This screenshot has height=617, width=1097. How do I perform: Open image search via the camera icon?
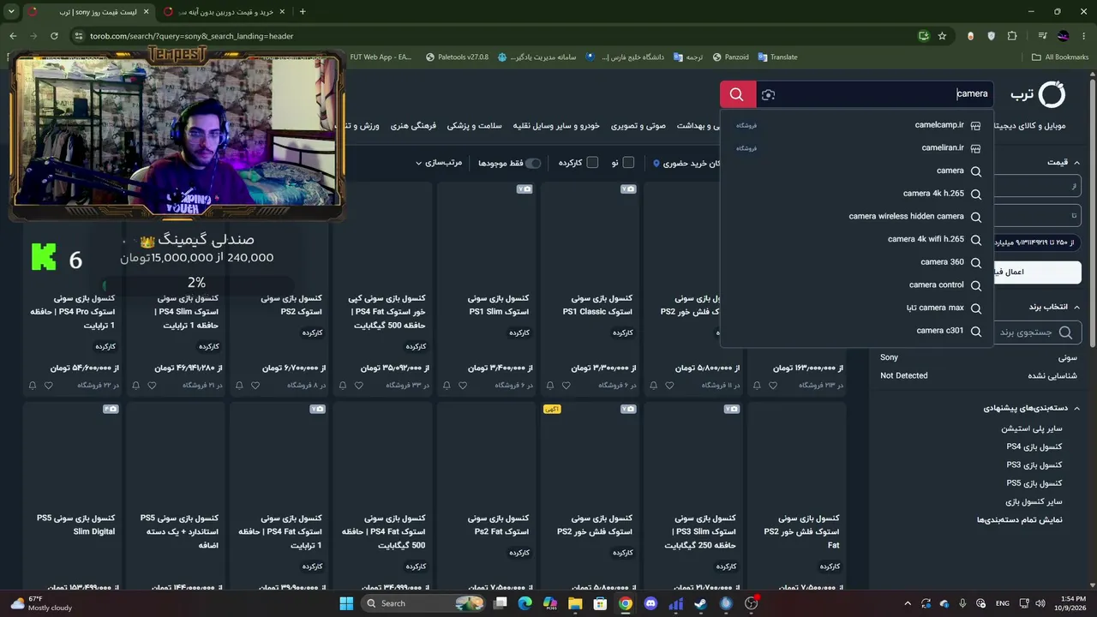pyautogui.click(x=768, y=94)
